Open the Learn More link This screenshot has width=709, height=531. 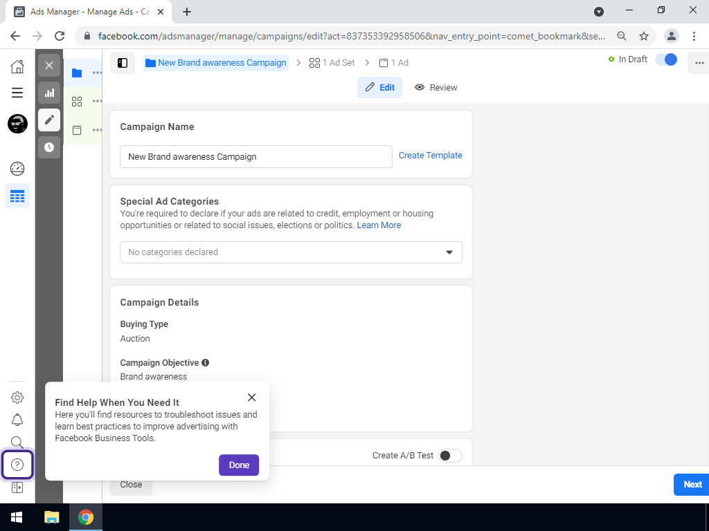pyautogui.click(x=379, y=225)
